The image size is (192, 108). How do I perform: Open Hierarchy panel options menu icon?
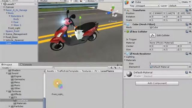pos(35,4)
